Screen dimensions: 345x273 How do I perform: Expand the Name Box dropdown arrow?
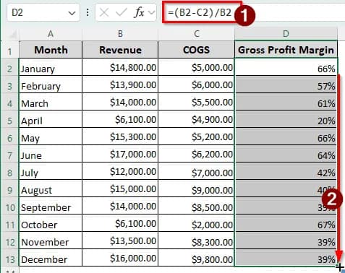[72, 13]
